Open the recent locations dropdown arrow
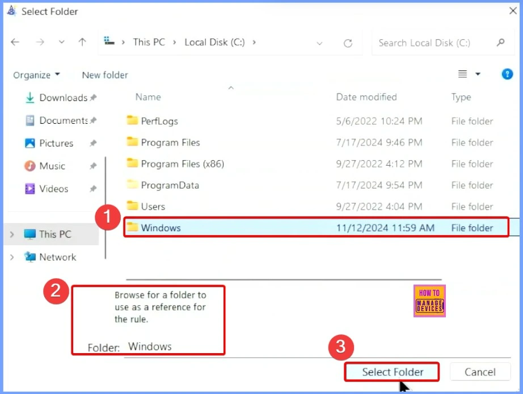The image size is (523, 394). tap(61, 42)
